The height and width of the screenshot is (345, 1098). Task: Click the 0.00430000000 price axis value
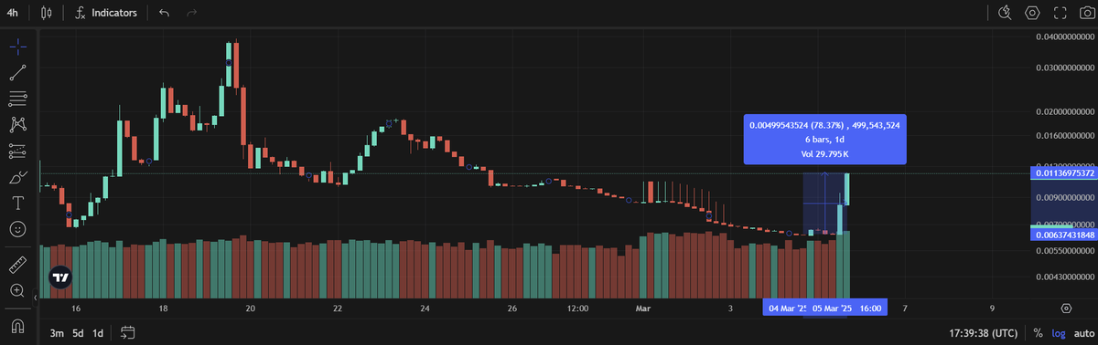pos(1064,277)
